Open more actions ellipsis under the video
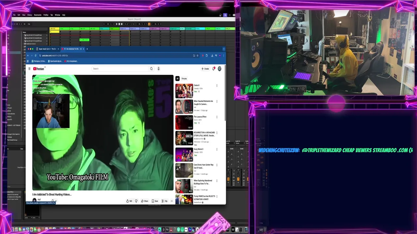The height and width of the screenshot is (234, 417). coord(172,201)
